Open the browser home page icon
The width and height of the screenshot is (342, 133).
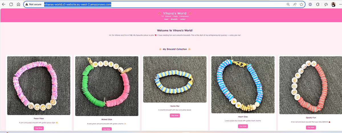point(19,4)
